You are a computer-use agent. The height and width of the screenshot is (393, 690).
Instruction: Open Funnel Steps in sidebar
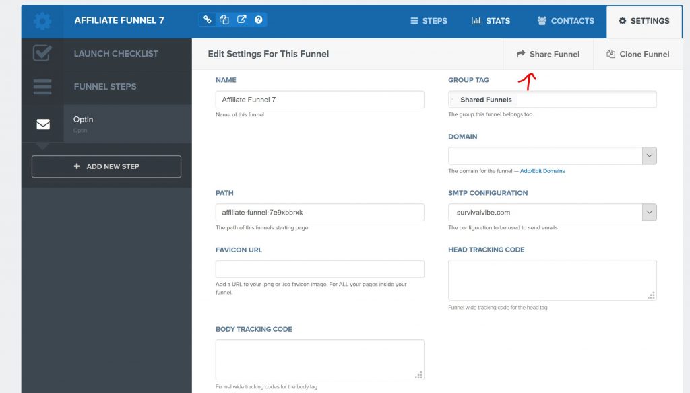(104, 87)
